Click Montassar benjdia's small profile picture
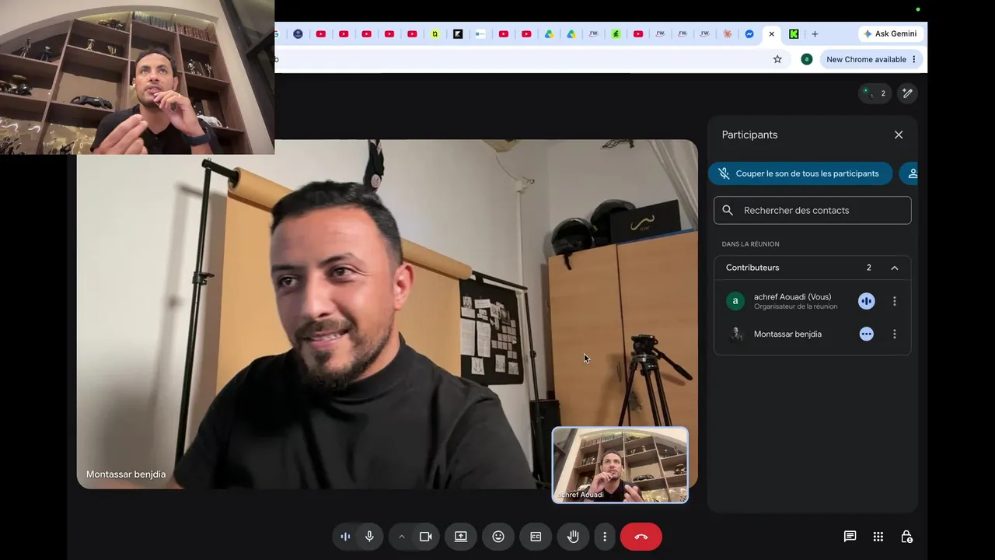This screenshot has width=995, height=560. (735, 334)
